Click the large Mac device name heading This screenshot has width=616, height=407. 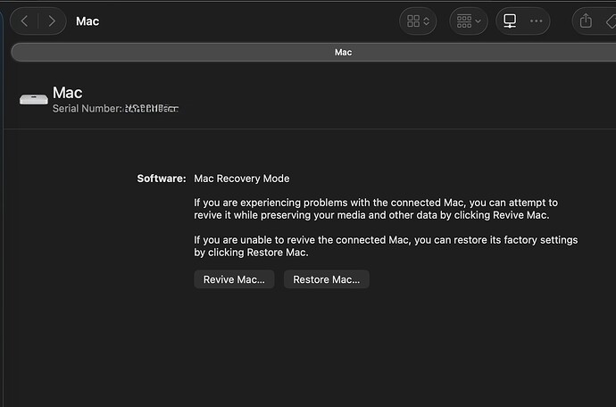point(68,93)
